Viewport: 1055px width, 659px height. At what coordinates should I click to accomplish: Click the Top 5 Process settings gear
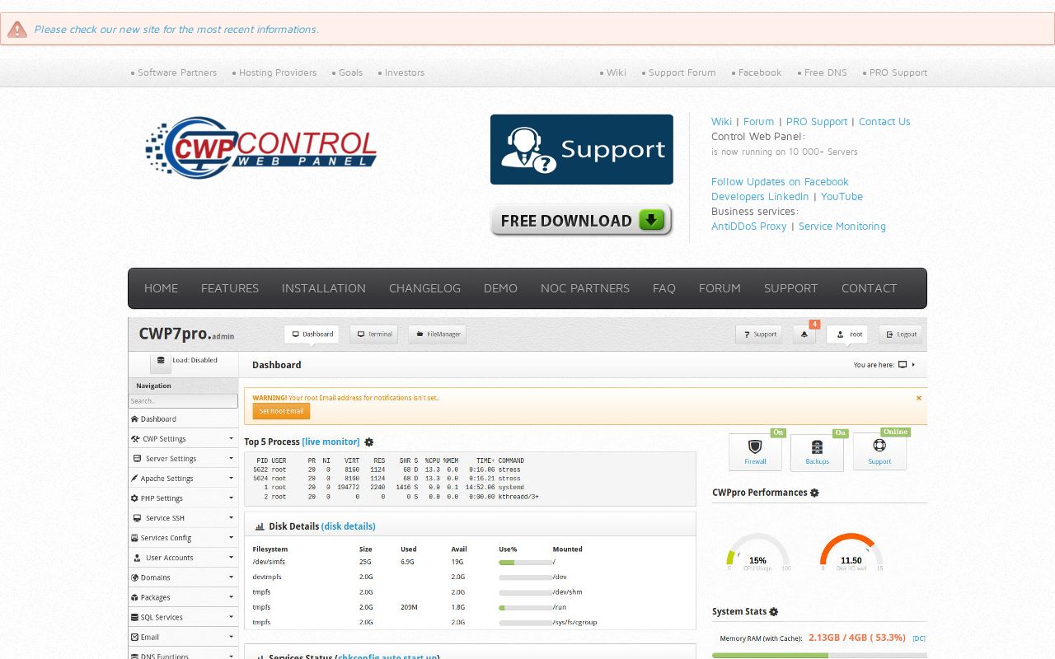pos(369,442)
